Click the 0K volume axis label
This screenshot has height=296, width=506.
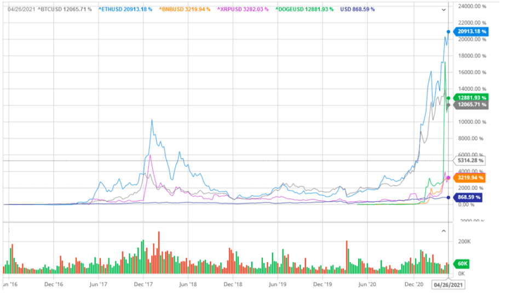tap(462, 274)
